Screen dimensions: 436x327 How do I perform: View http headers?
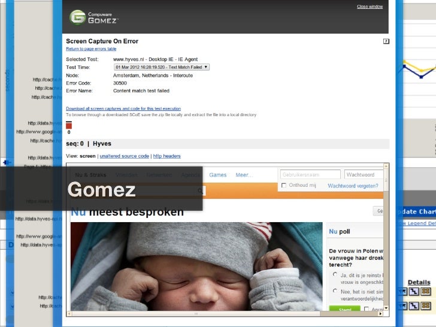[x=167, y=156]
